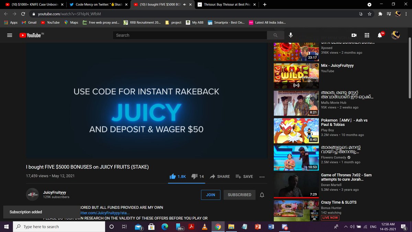Close the Code Mercy on Twitter tab
412x232 pixels.
pyautogui.click(x=126, y=5)
